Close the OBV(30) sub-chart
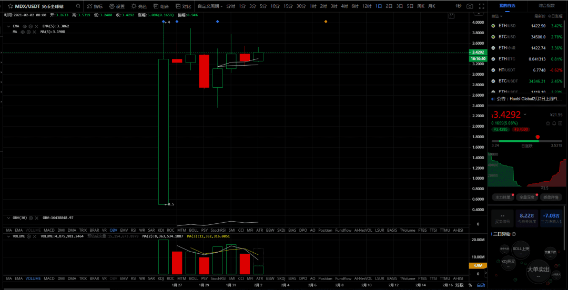The width and height of the screenshot is (568, 290). click(37, 218)
